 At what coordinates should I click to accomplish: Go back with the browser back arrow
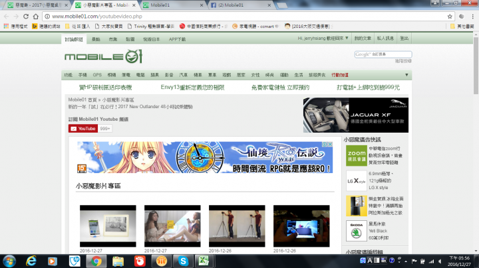pyautogui.click(x=7, y=17)
